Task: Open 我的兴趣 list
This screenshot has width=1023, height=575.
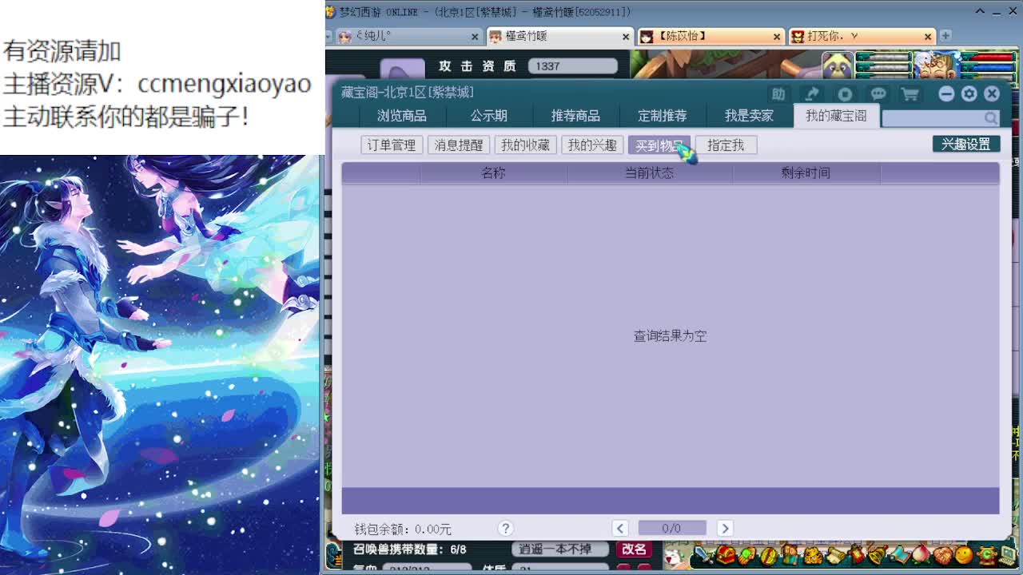Action: 592,145
